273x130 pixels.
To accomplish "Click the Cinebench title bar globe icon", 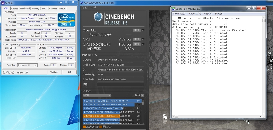I will tap(82, 3).
